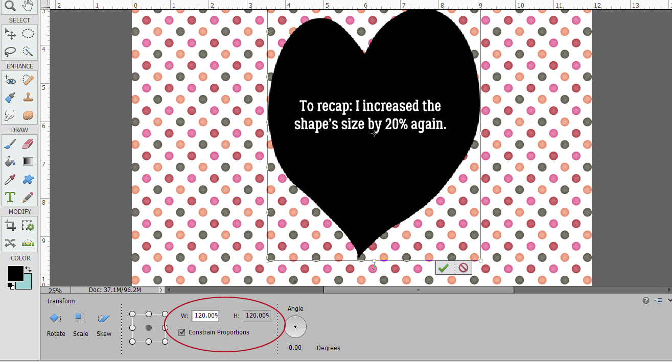Image resolution: width=672 pixels, height=362 pixels.
Task: Select the Smart Brush tool
Action: (x=10, y=98)
